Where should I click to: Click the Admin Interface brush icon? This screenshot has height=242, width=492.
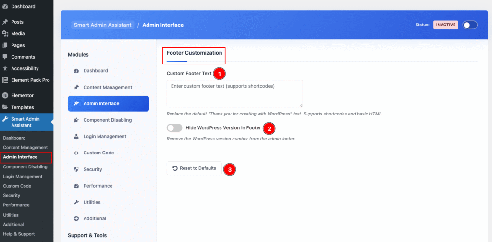[76, 103]
